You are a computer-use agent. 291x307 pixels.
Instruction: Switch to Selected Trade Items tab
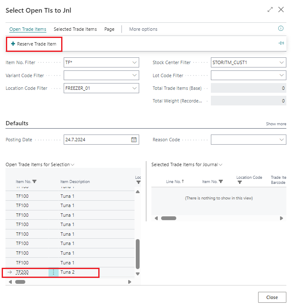pos(75,29)
